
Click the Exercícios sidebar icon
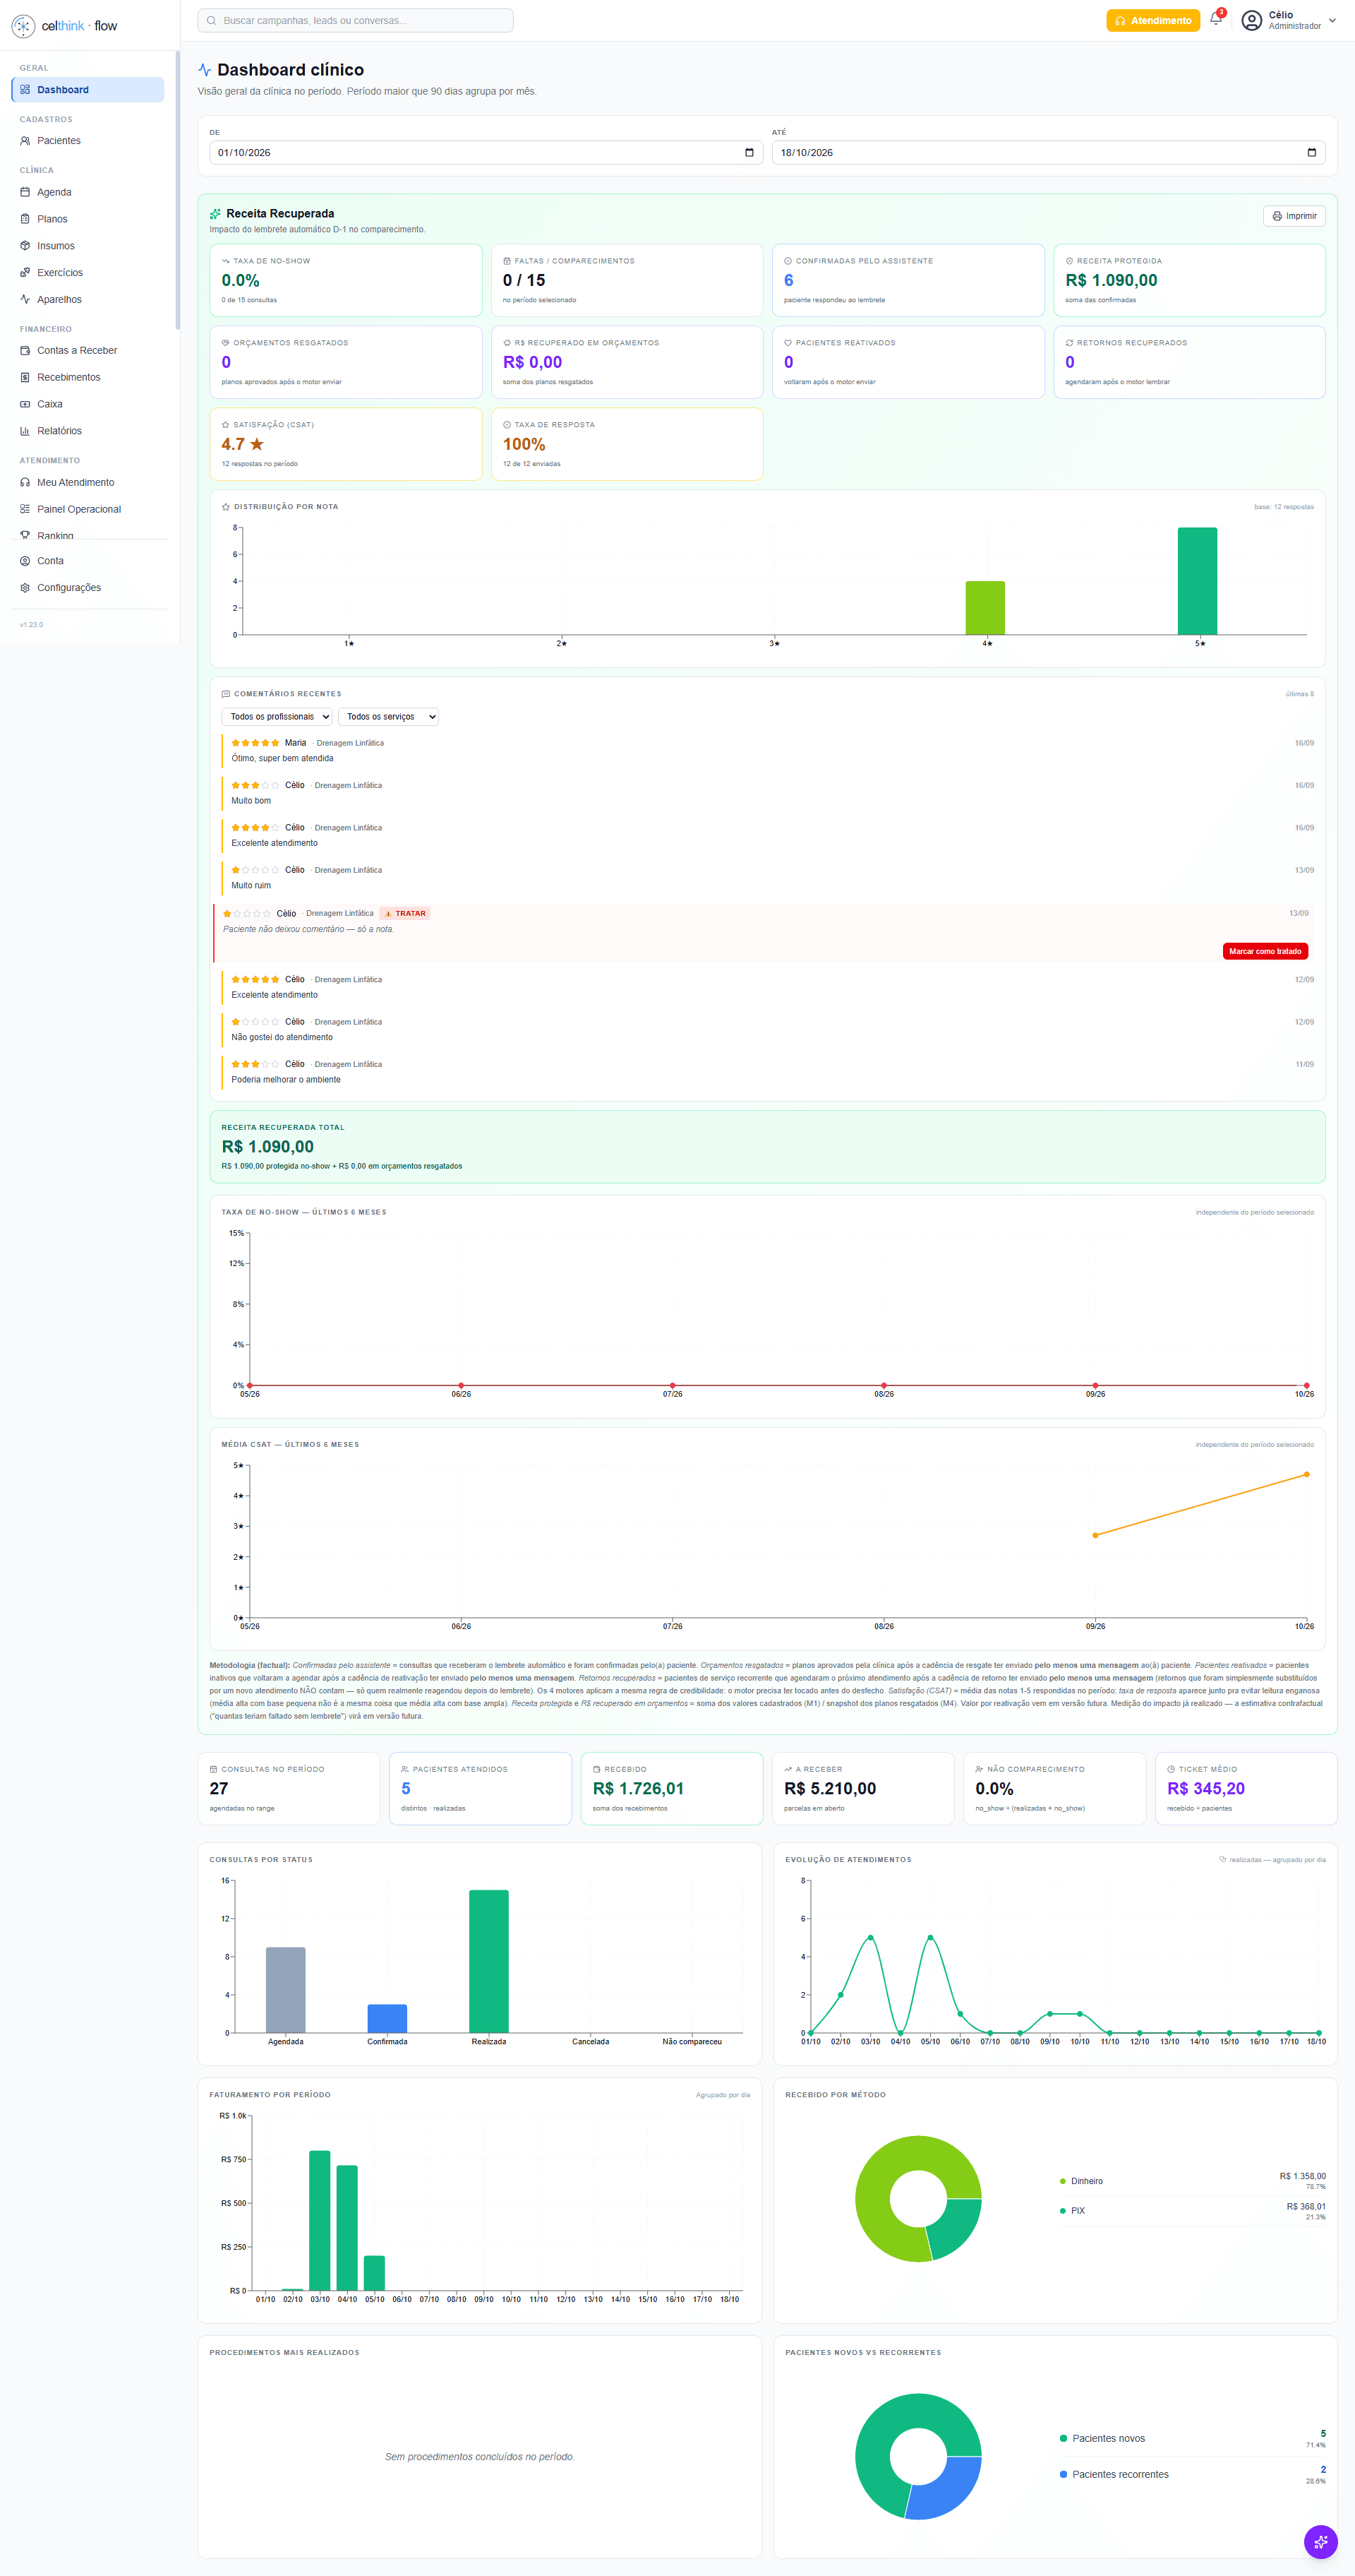coord(25,272)
